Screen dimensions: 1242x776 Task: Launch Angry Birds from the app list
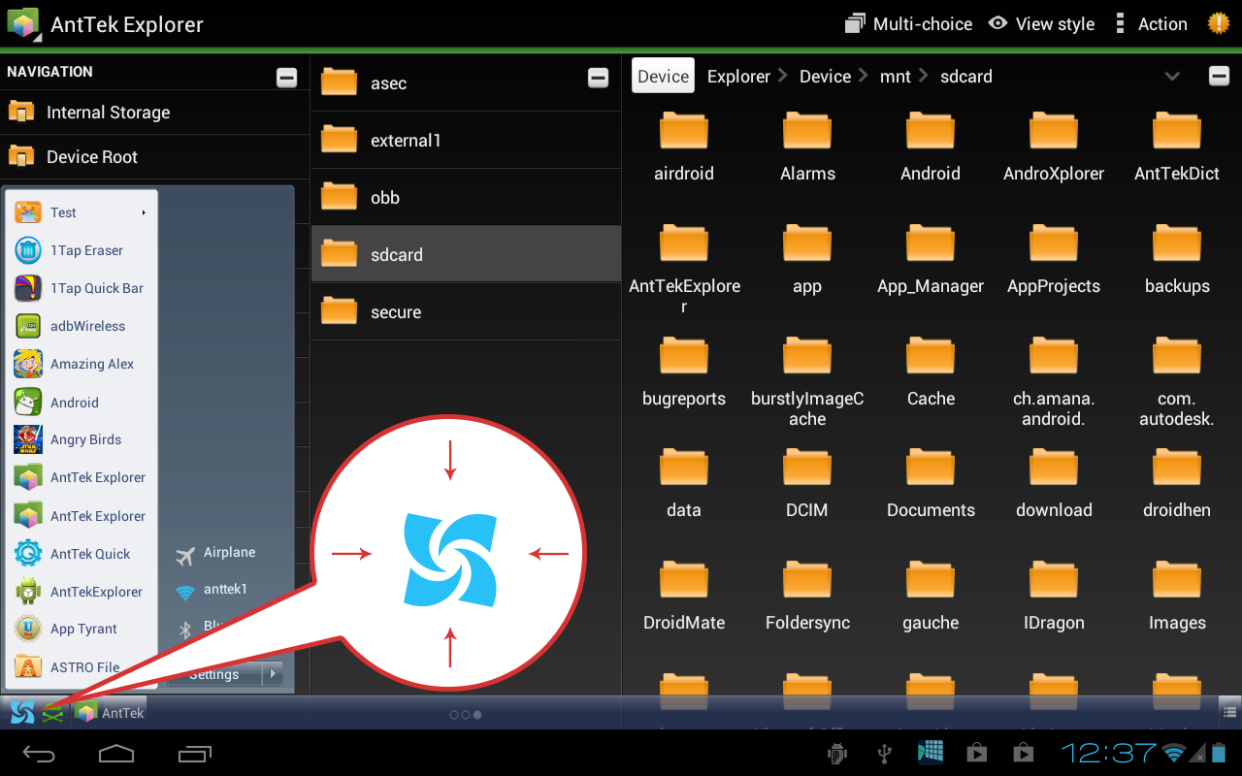tap(83, 439)
